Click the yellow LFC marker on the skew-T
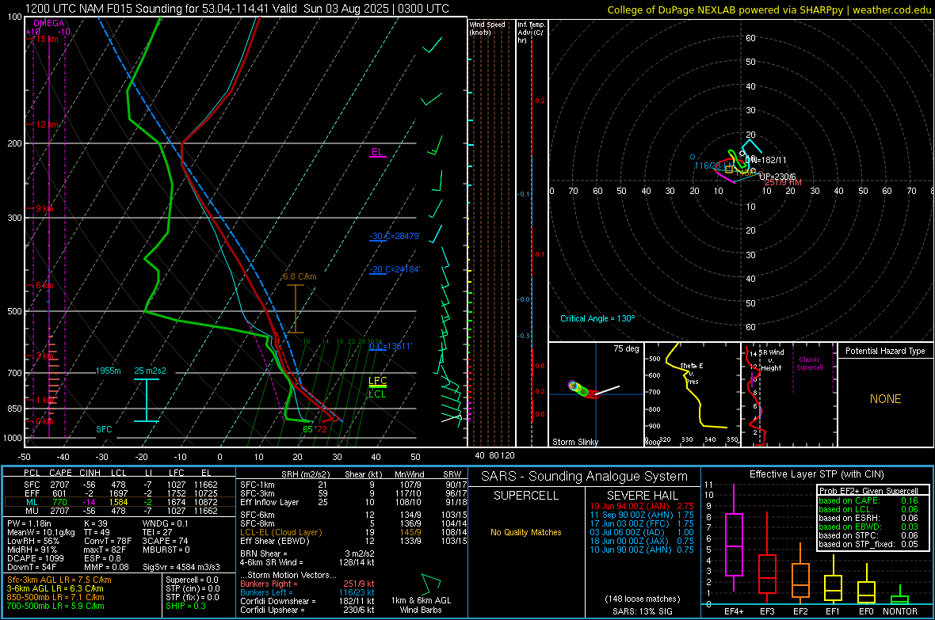 377,381
